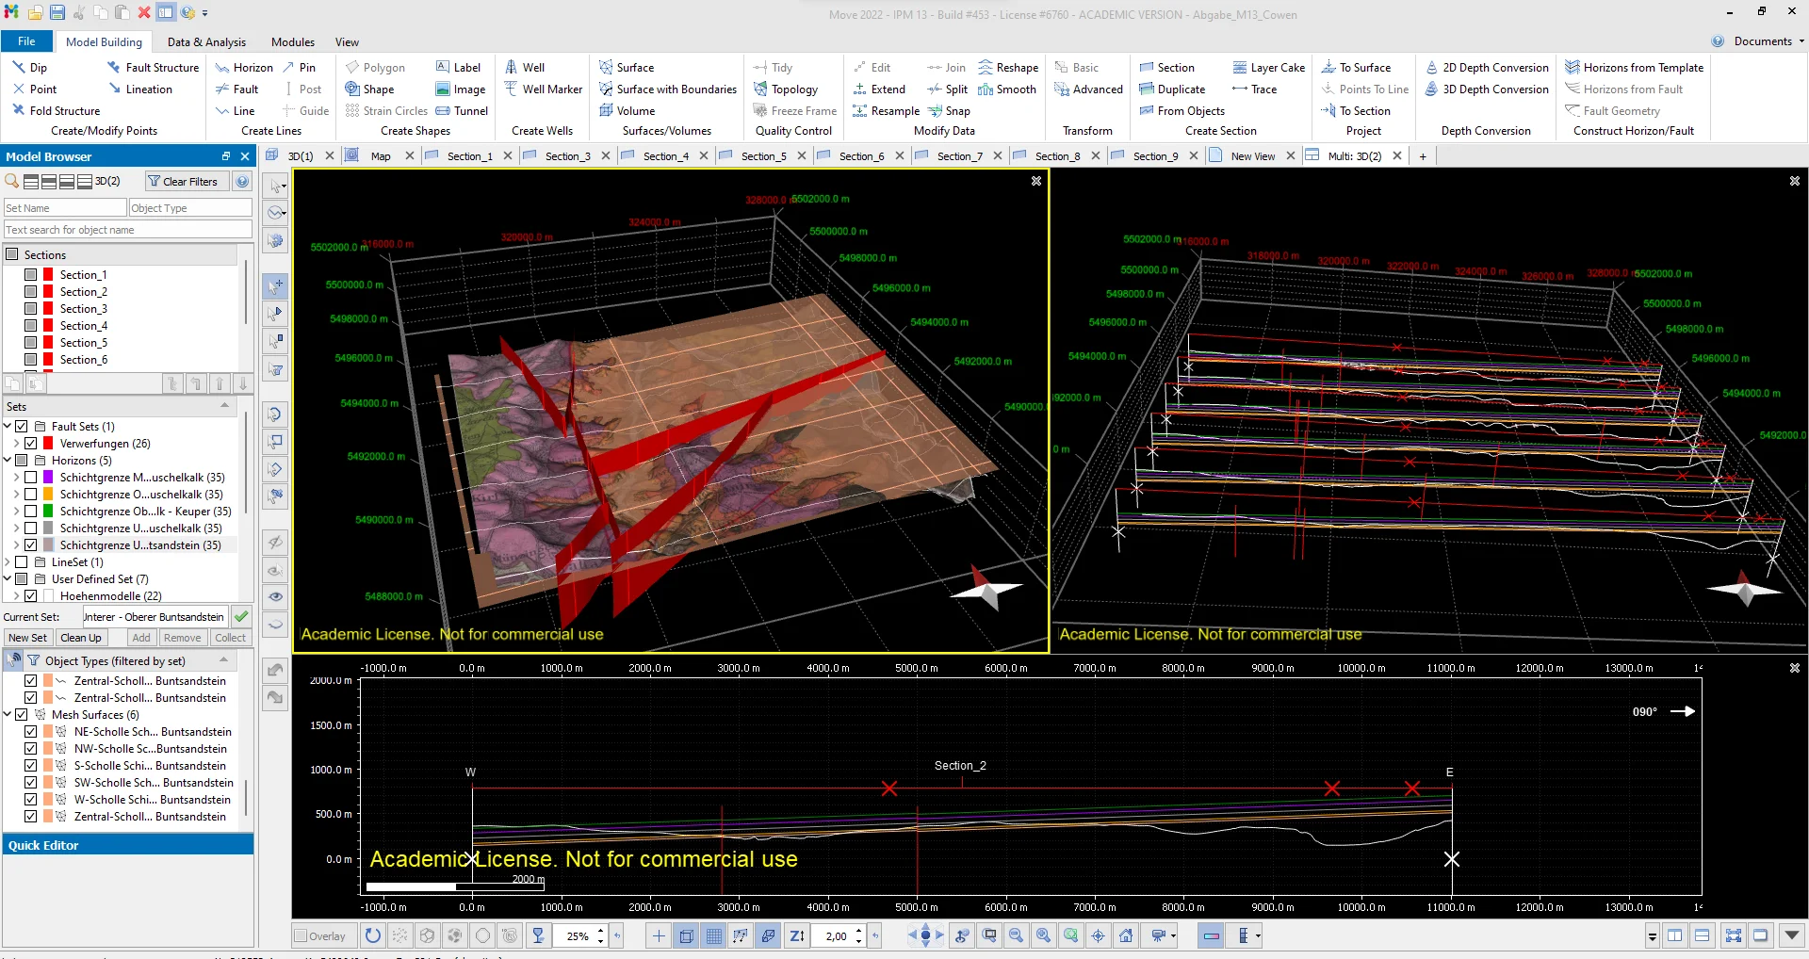1809x959 pixels.
Task: Uncheck the Verwerfungen fault set visibility
Action: coord(32,443)
